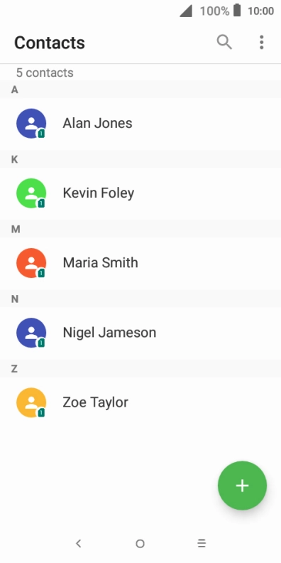This screenshot has width=281, height=563.
Task: Tap the signal strength indicator
Action: (186, 11)
